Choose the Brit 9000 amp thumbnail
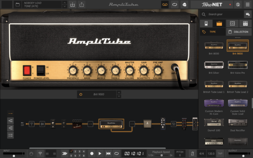This screenshot has height=158, width=253. (x=237, y=46)
